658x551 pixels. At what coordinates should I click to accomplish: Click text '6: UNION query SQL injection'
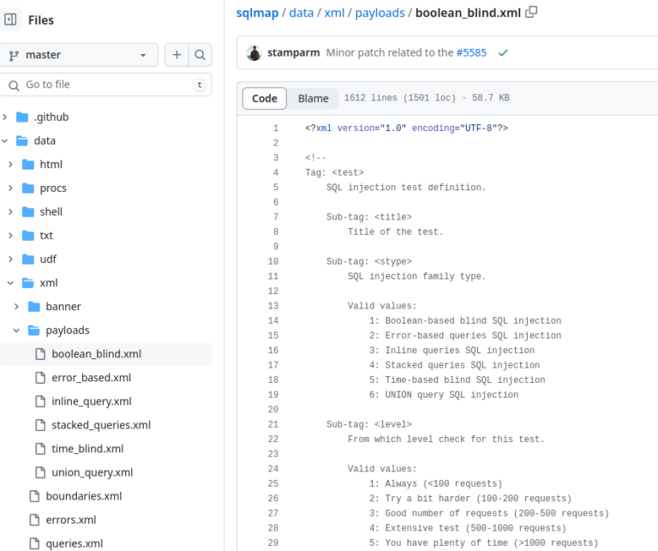click(x=444, y=395)
